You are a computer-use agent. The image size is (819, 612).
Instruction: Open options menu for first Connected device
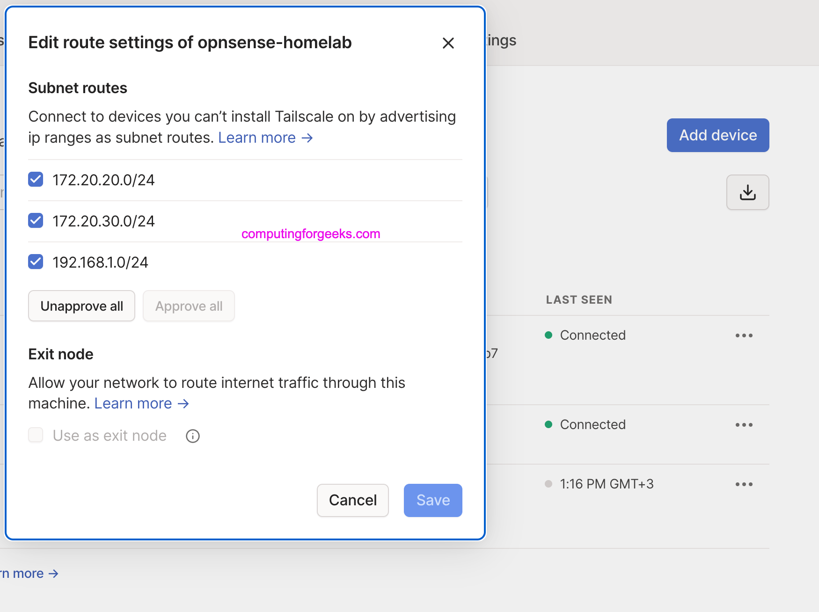[744, 335]
